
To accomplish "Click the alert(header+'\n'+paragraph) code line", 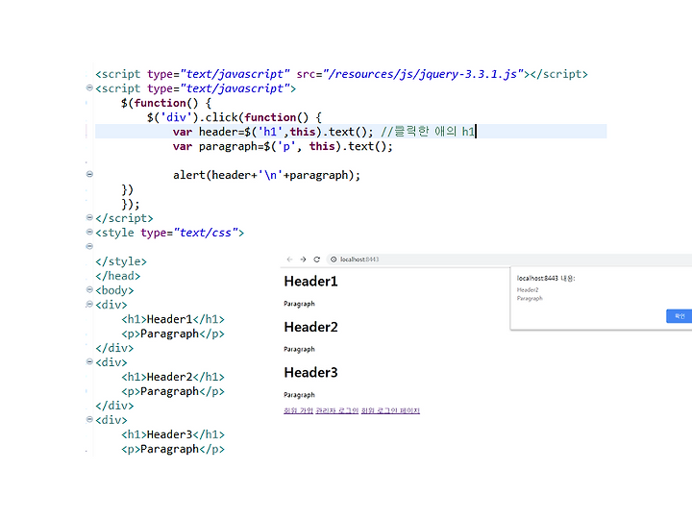I will click(x=266, y=175).
